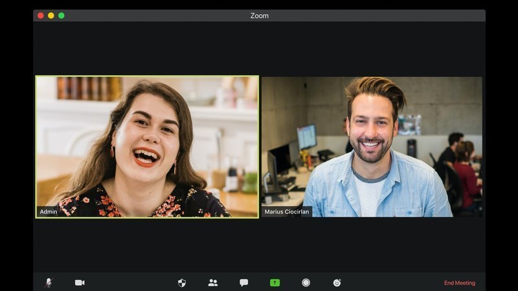Open the Participants panel
The height and width of the screenshot is (291, 518).
pos(213,283)
